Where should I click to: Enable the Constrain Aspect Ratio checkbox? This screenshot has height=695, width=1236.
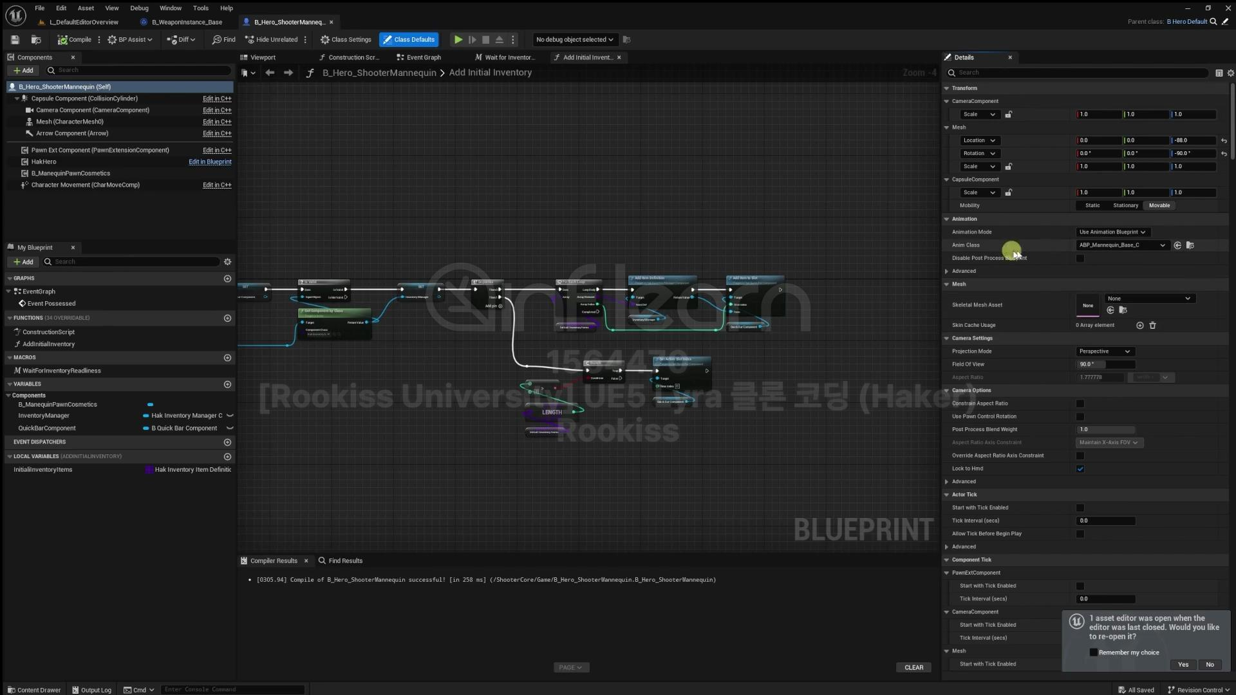point(1080,404)
